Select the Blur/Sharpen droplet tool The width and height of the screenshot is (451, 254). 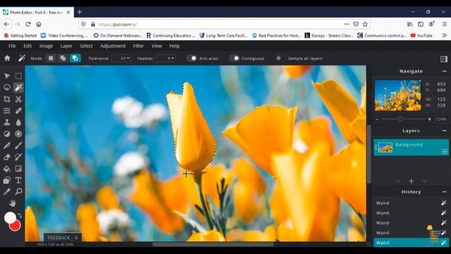[x=18, y=122]
